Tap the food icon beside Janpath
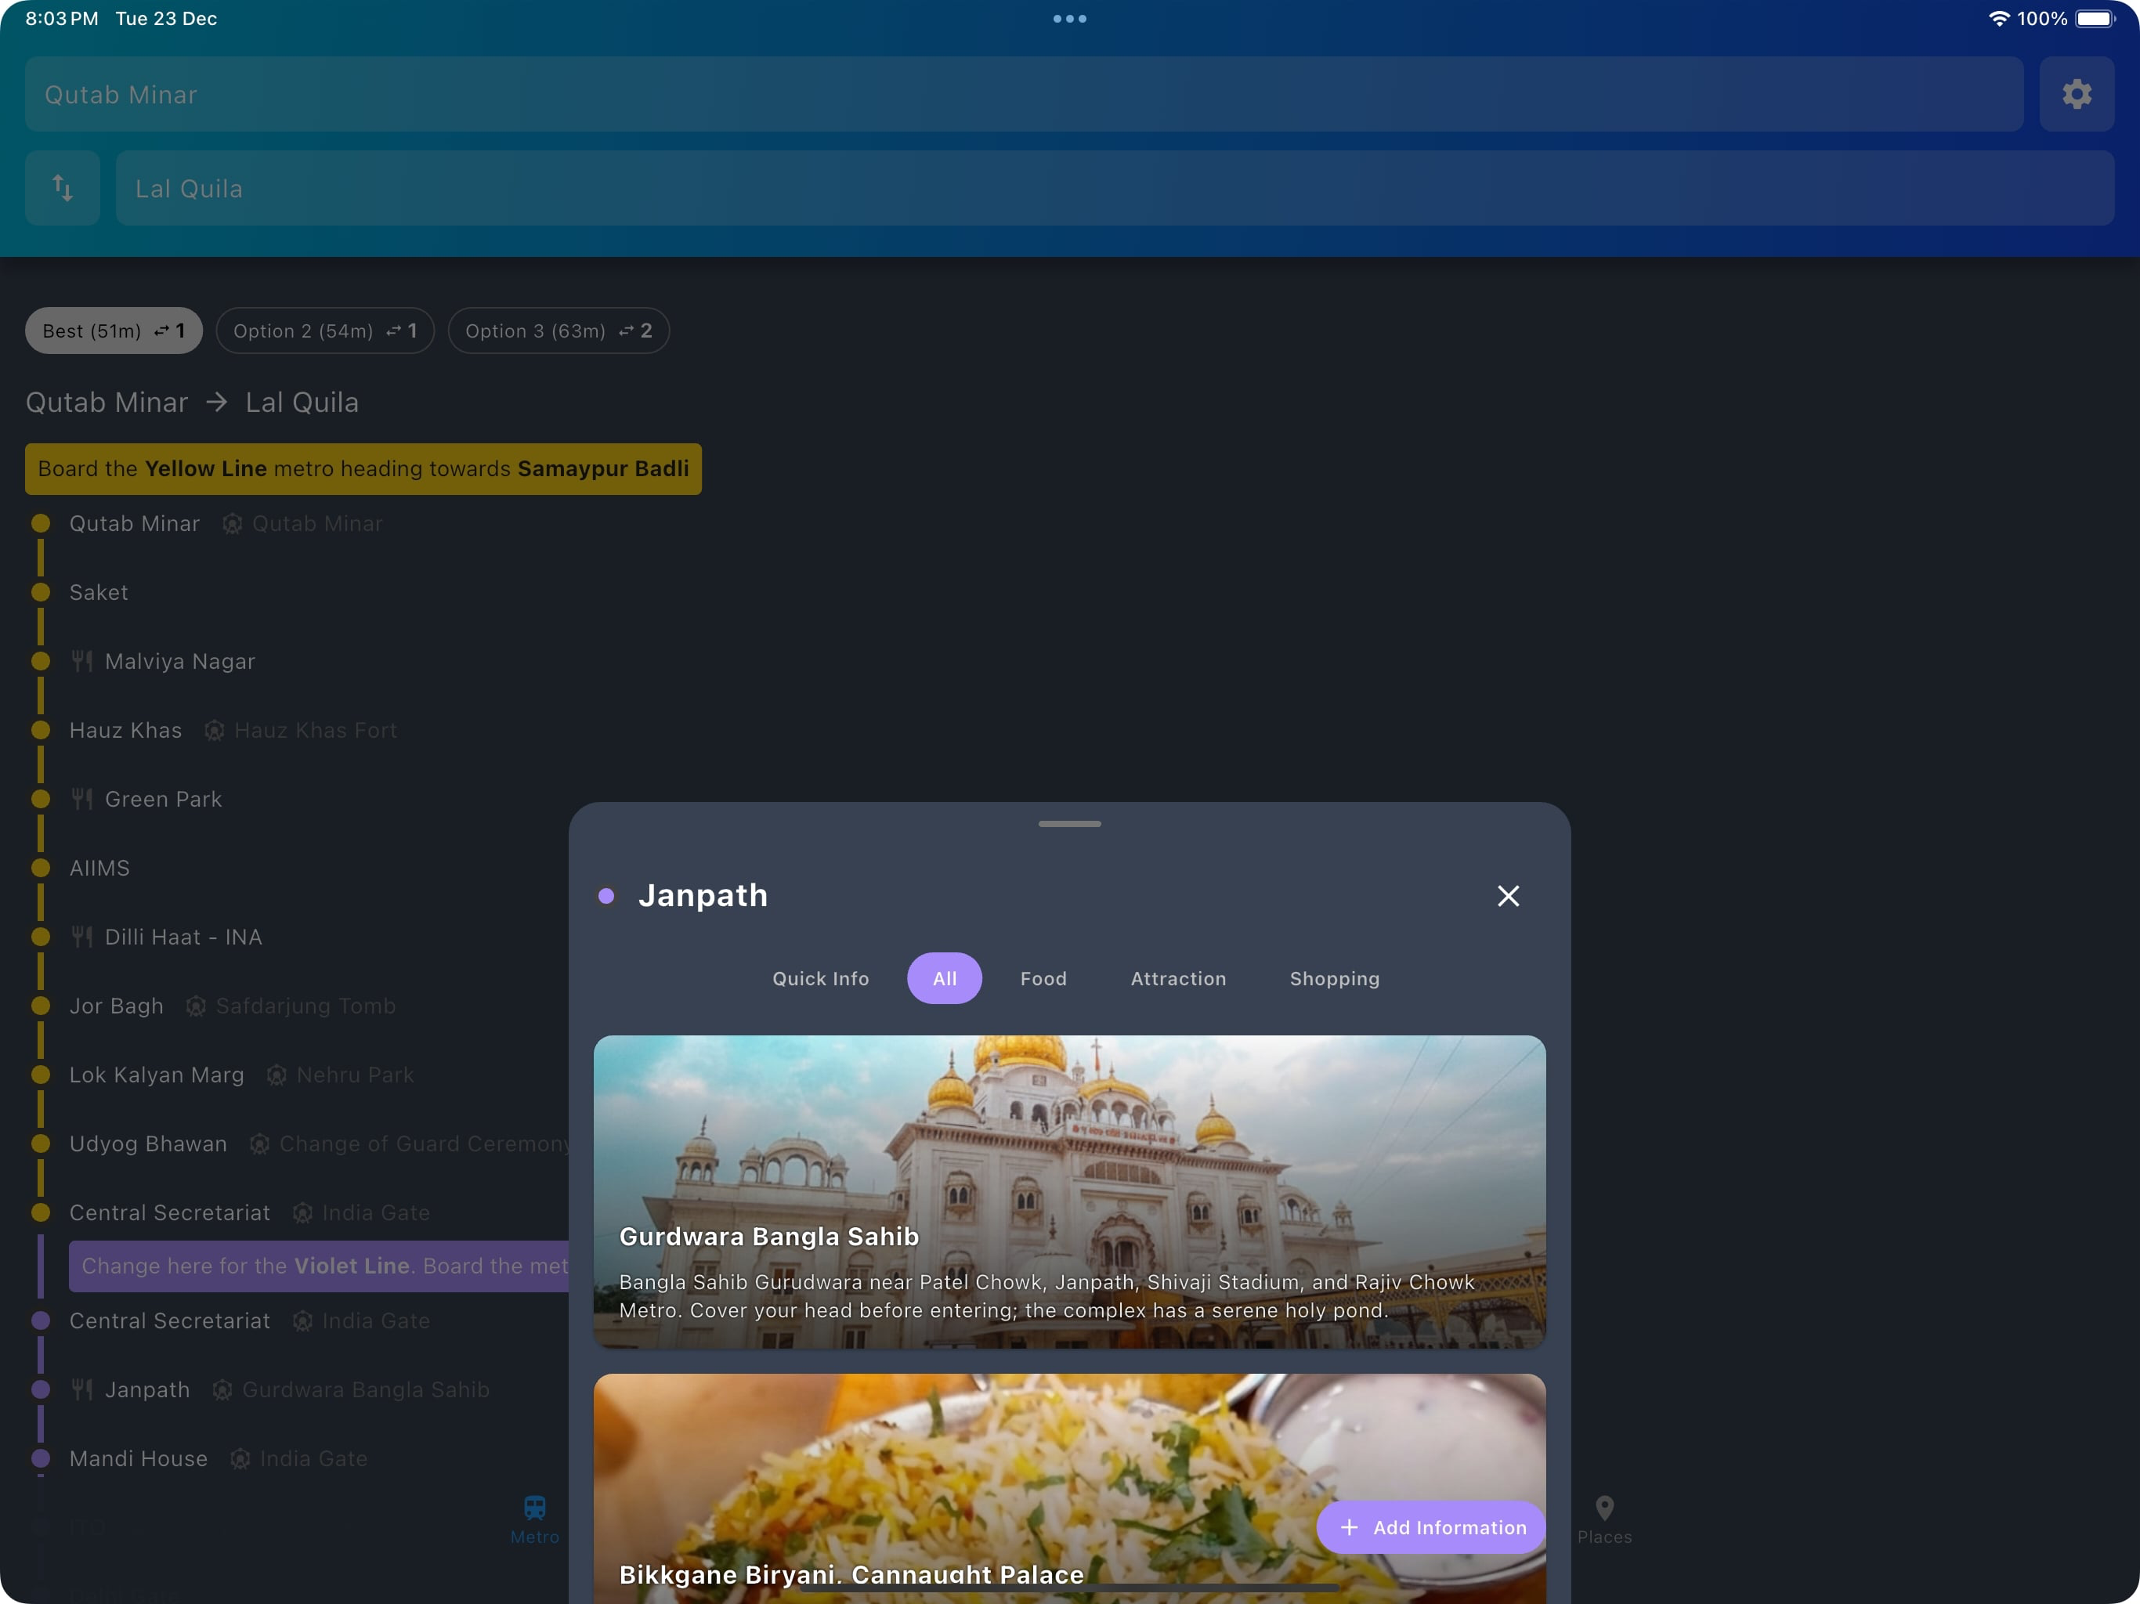 [x=82, y=1390]
